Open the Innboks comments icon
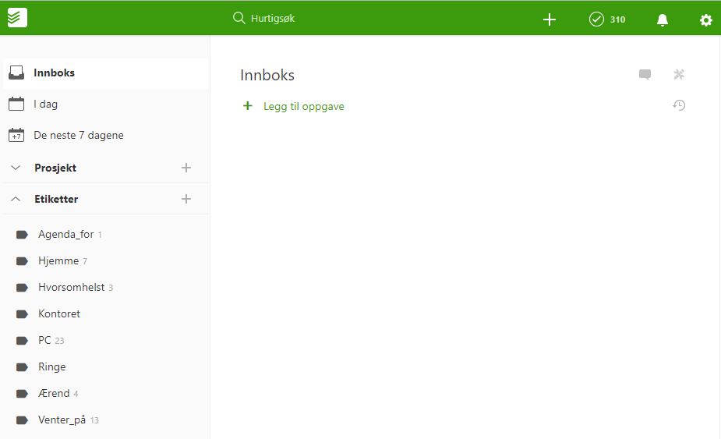This screenshot has width=721, height=439. coord(645,75)
